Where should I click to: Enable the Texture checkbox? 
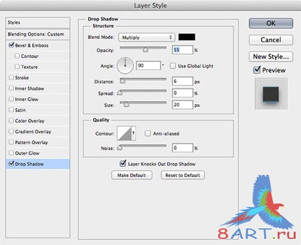(x=17, y=67)
